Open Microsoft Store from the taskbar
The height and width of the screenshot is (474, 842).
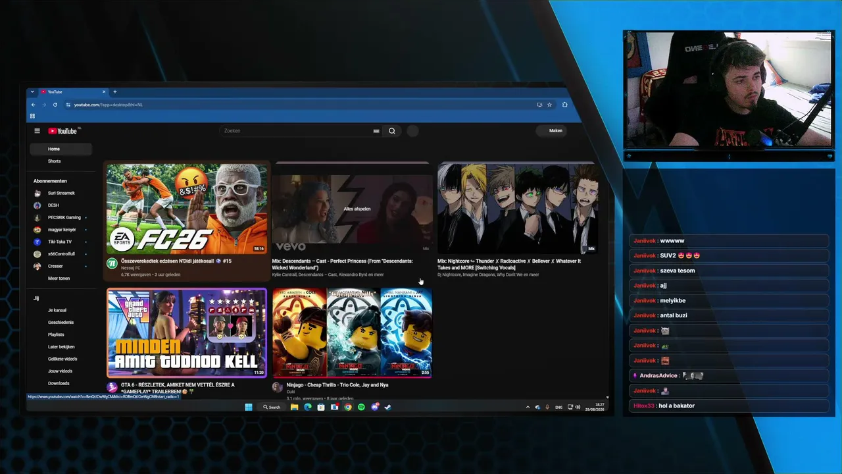320,407
